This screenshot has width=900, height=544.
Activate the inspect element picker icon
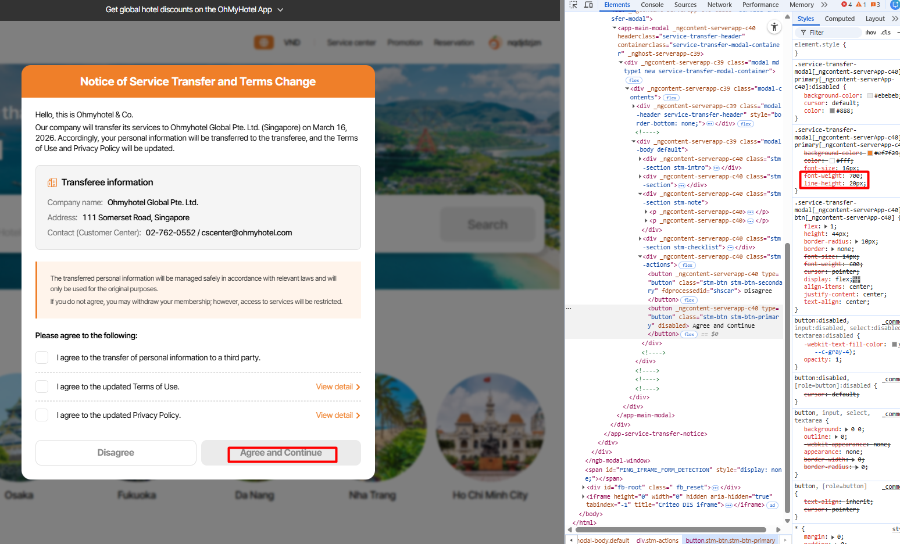[x=573, y=5]
